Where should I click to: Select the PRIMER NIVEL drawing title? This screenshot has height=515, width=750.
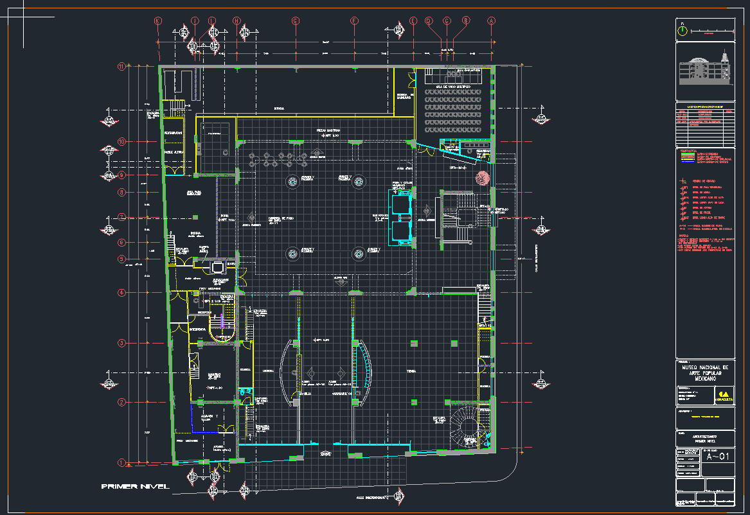[136, 487]
